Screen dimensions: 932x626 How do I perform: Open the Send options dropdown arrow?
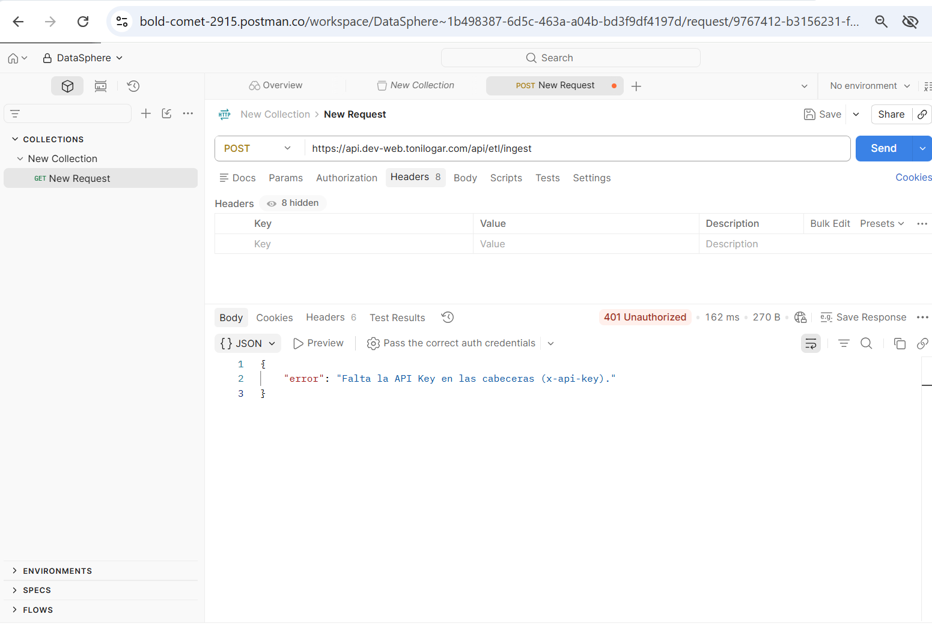pos(922,148)
